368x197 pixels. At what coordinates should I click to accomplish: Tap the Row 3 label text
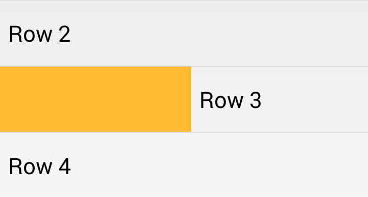[x=231, y=100]
